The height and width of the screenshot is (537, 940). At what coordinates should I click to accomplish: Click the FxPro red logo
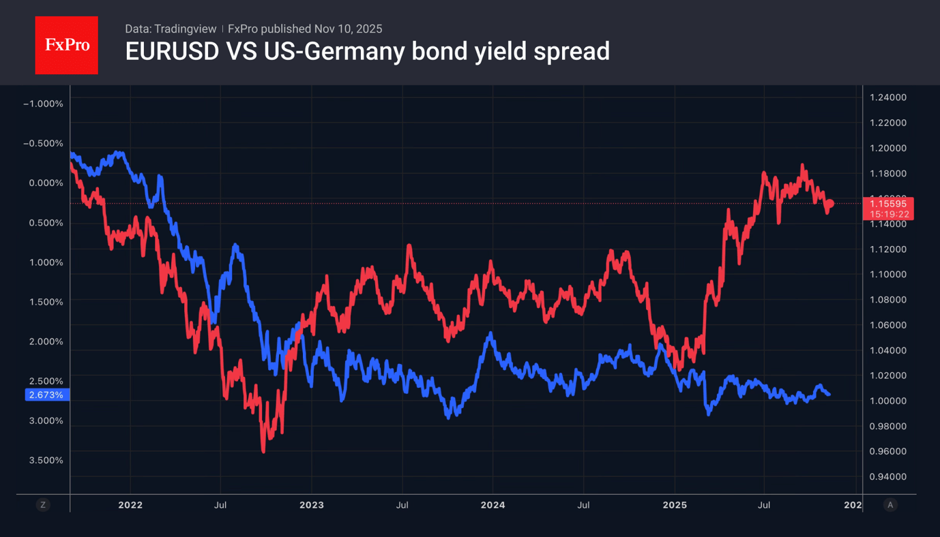[66, 46]
